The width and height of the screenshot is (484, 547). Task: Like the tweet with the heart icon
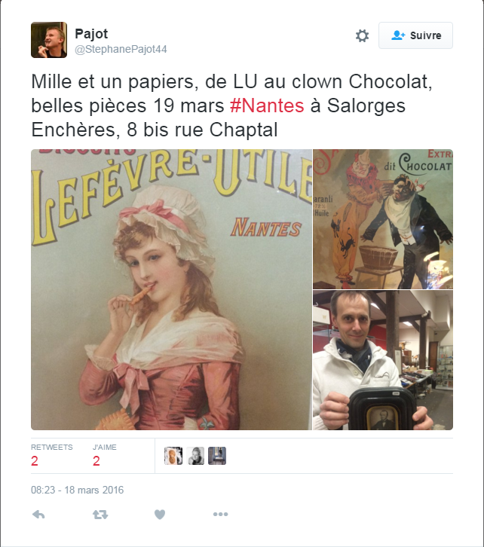pos(160,514)
